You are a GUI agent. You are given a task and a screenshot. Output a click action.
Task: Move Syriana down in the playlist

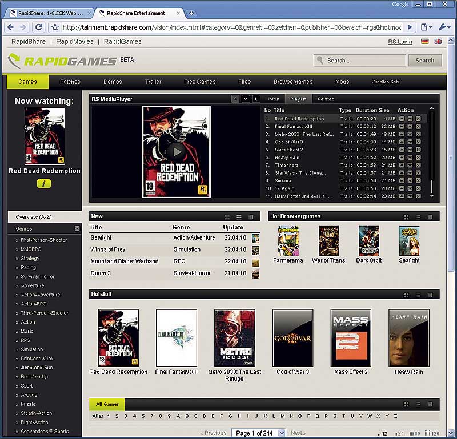[410, 180]
